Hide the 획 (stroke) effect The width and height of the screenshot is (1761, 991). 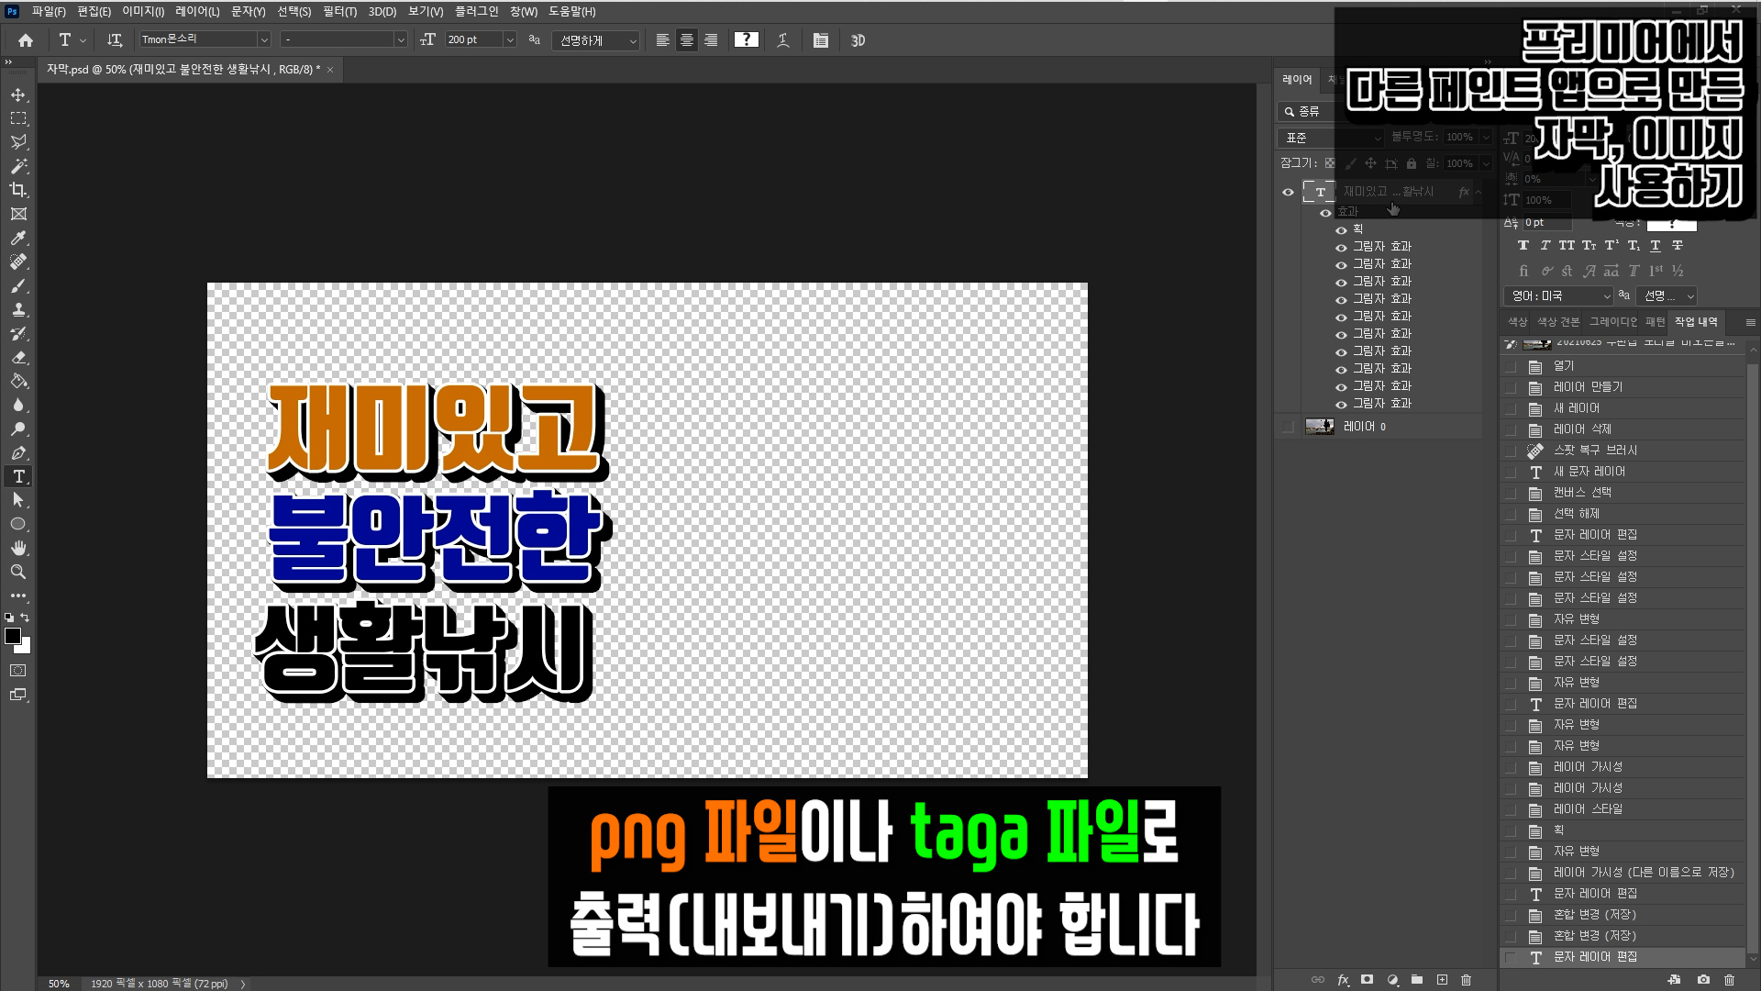[1341, 229]
